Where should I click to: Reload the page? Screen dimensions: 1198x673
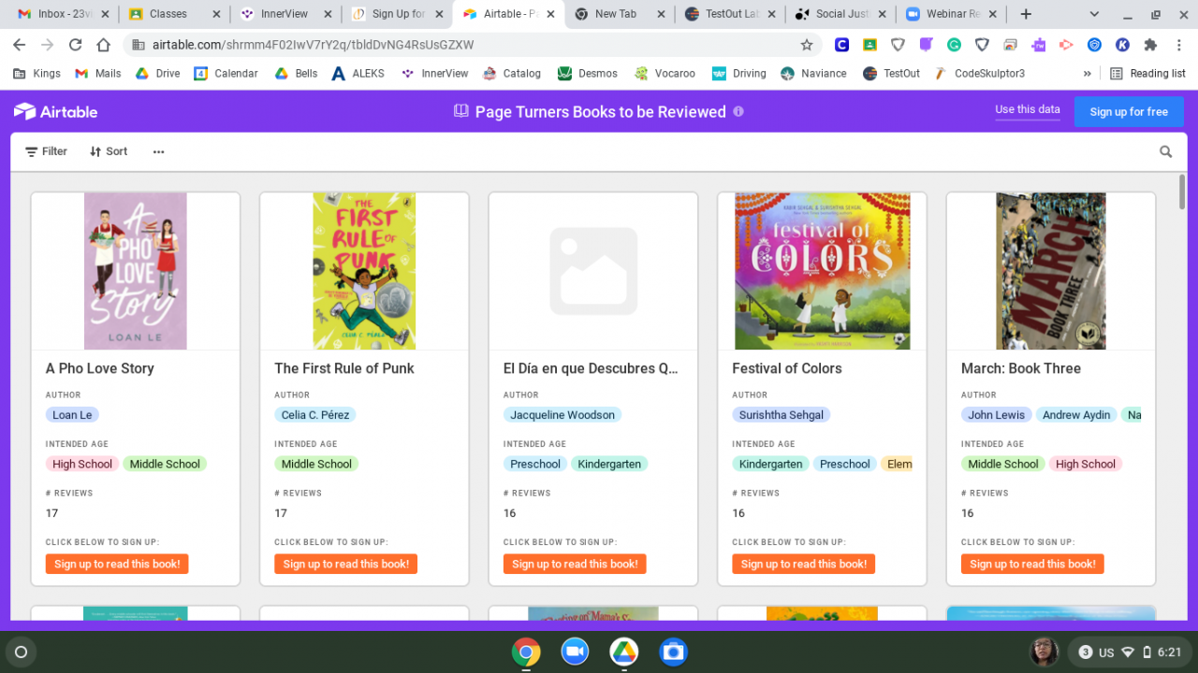click(75, 45)
